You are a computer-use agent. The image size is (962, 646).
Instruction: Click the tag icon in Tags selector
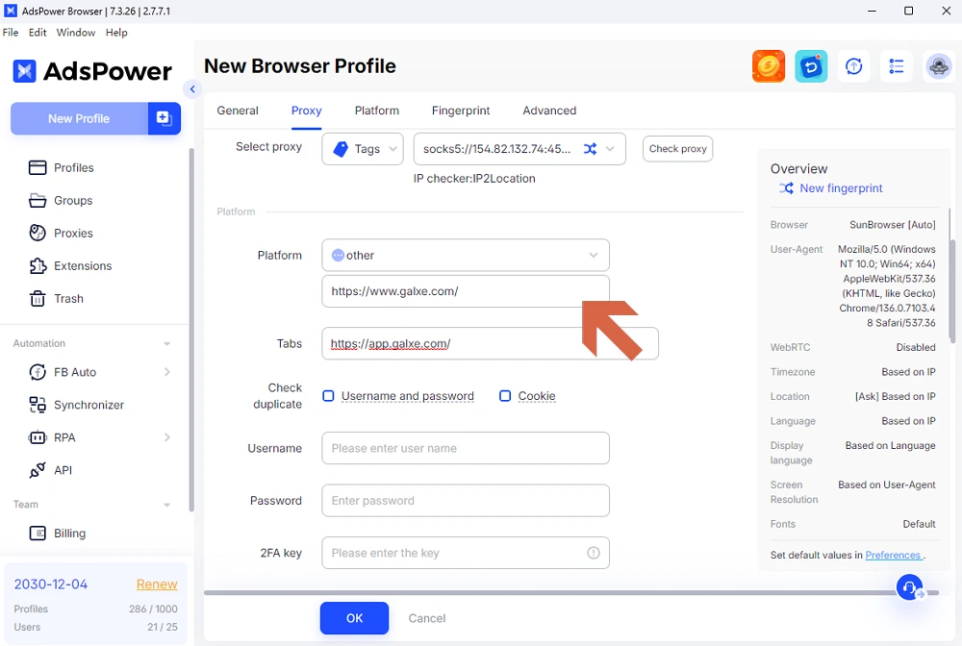tap(341, 149)
